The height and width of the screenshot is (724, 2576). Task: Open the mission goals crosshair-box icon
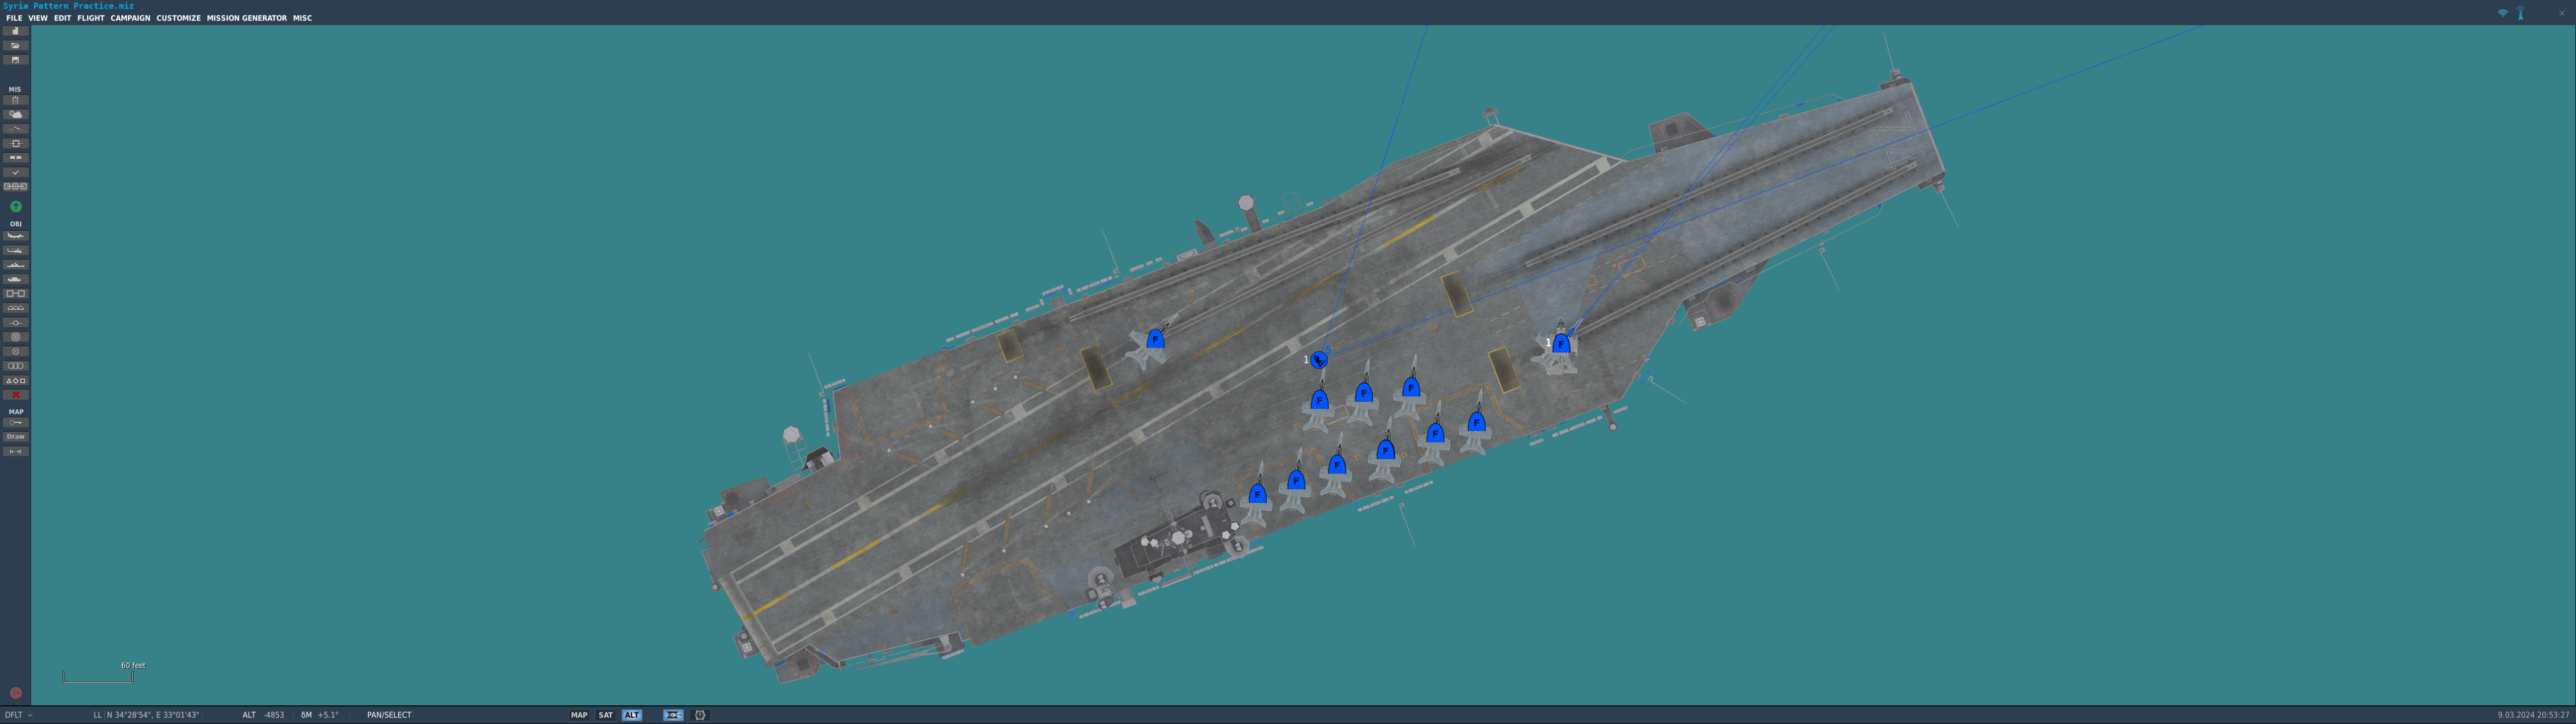click(x=15, y=143)
